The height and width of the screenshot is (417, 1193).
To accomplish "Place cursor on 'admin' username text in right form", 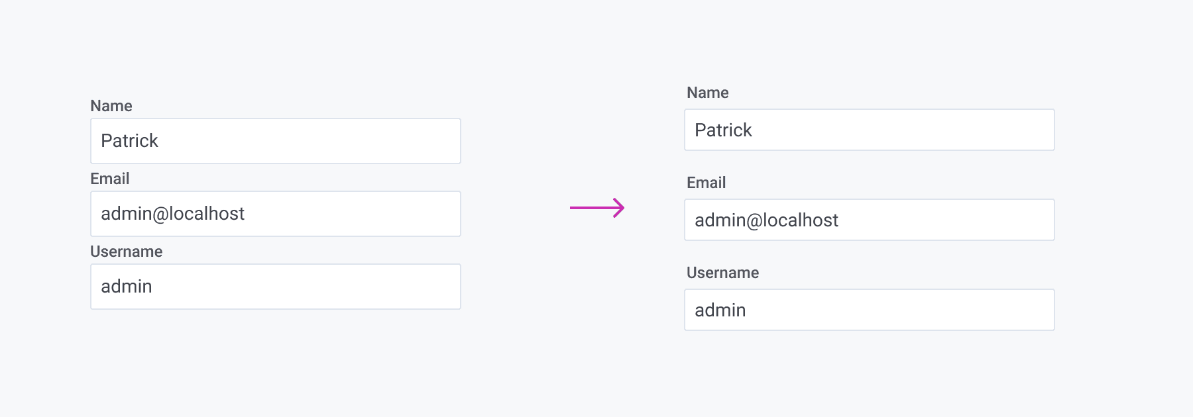I will (720, 310).
